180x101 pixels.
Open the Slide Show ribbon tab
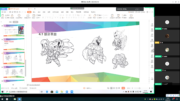pyautogui.click(x=56, y=12)
